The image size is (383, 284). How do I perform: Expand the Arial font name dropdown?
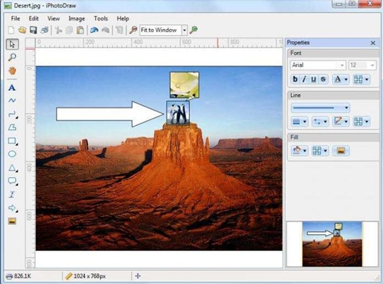[342, 66]
